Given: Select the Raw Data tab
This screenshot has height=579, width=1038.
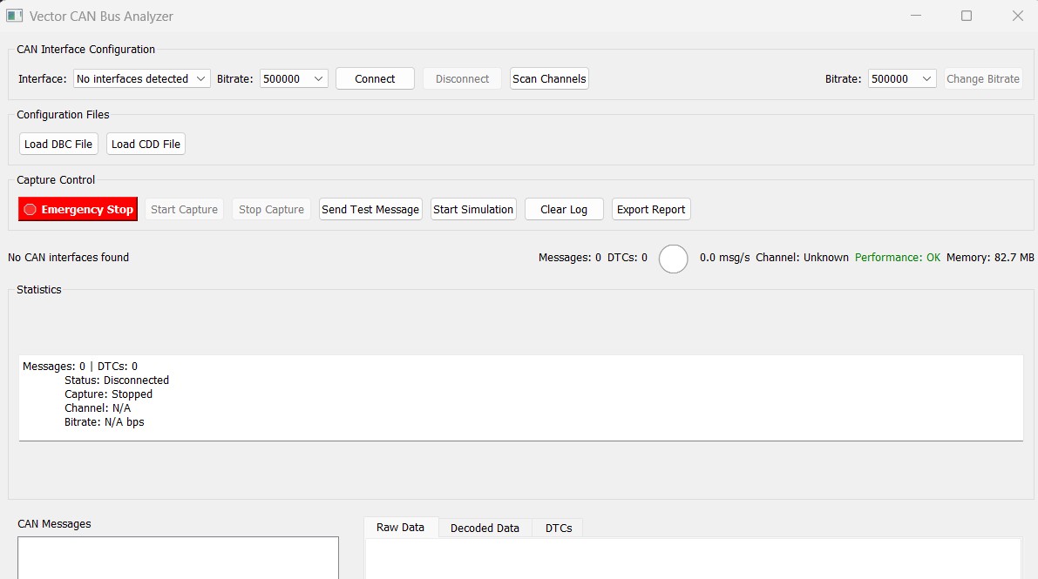Looking at the screenshot, I should [400, 528].
